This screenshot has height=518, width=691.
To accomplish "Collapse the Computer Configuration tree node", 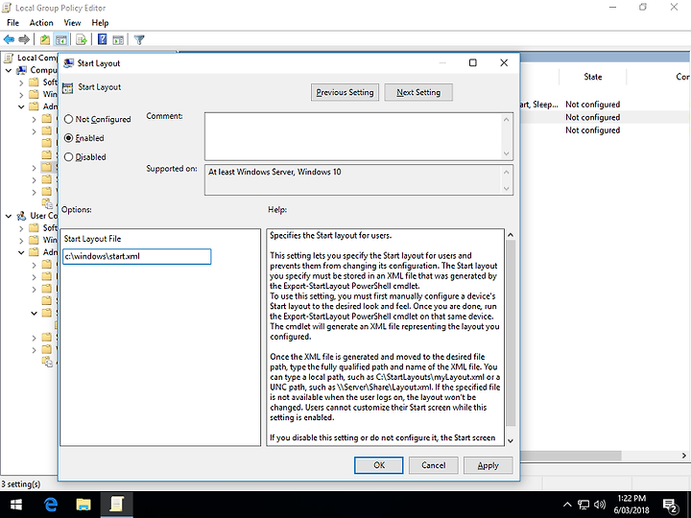I will (x=9, y=70).
